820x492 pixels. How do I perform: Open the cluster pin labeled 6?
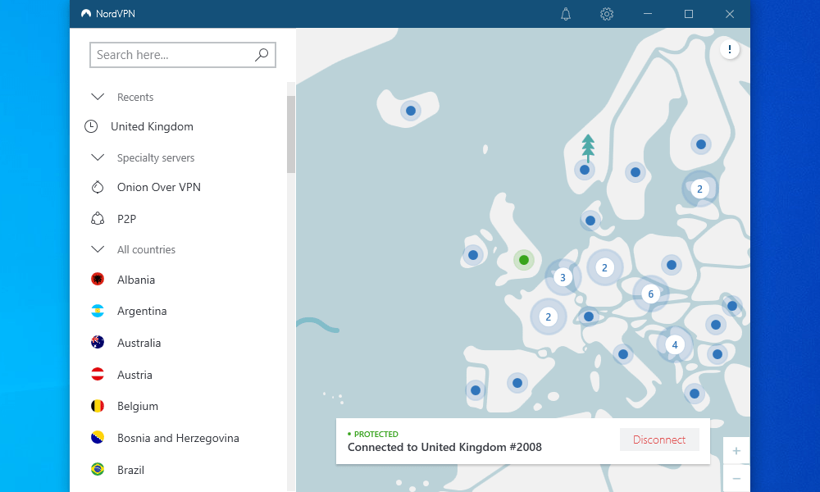pos(650,294)
